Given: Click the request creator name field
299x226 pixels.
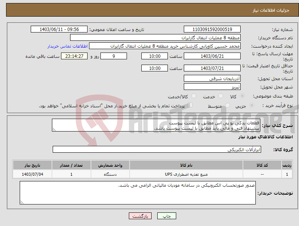Looking at the screenshot, I should [165, 46].
